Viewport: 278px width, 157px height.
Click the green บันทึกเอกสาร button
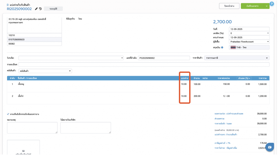click(x=252, y=6)
